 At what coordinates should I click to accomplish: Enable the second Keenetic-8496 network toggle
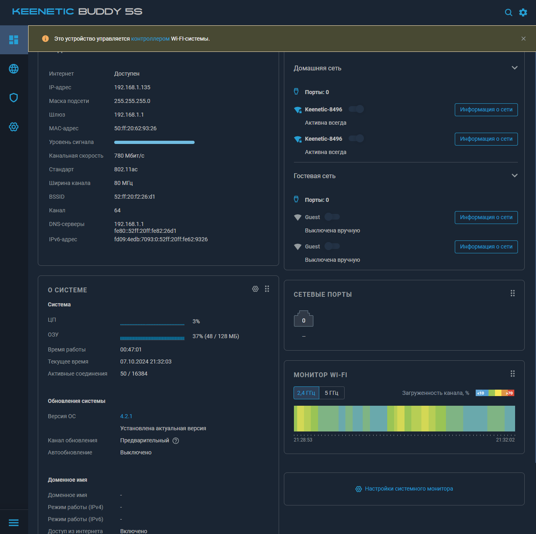pyautogui.click(x=356, y=138)
